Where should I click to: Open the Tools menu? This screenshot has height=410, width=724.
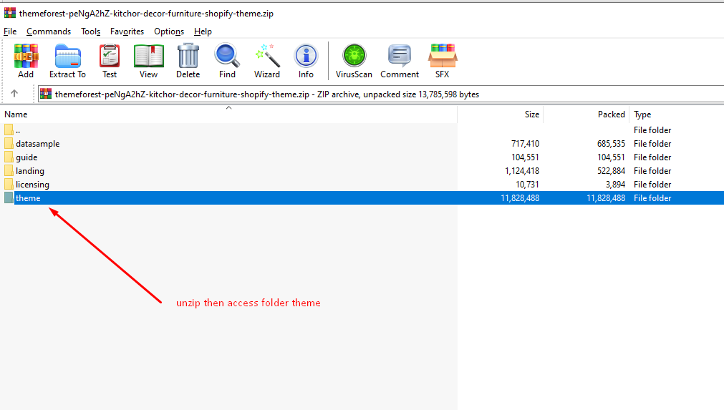(90, 31)
